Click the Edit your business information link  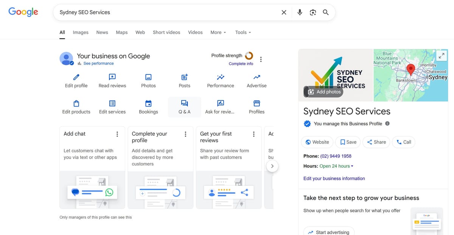coord(334,178)
